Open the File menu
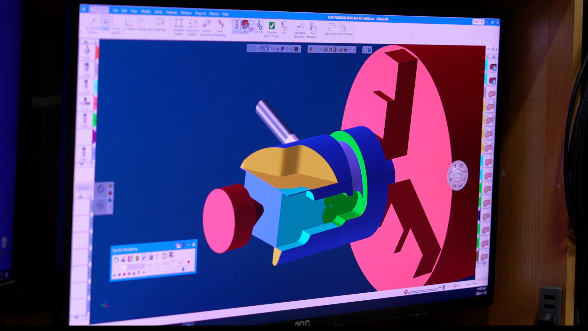Image resolution: width=588 pixels, height=331 pixels. [x=115, y=10]
